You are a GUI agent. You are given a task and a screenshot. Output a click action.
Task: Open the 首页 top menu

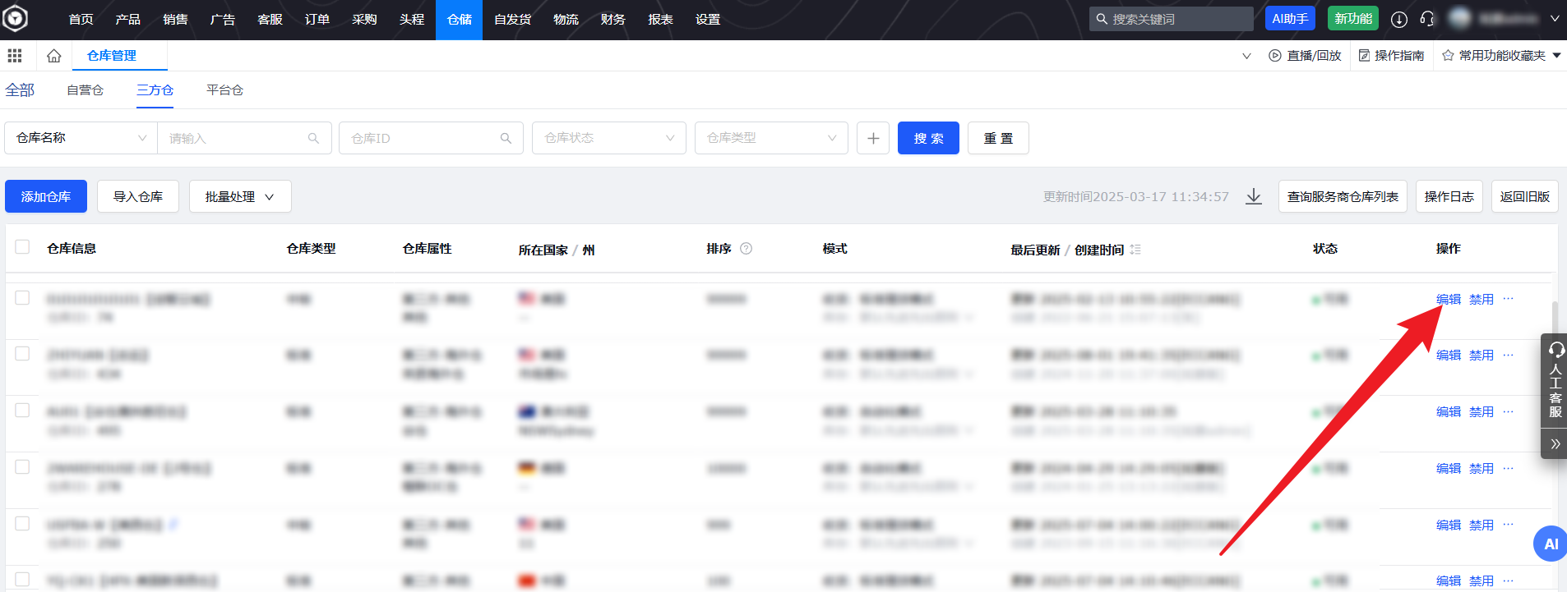tap(81, 20)
